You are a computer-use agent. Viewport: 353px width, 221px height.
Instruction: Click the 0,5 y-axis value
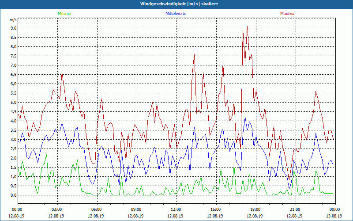coord(14,186)
